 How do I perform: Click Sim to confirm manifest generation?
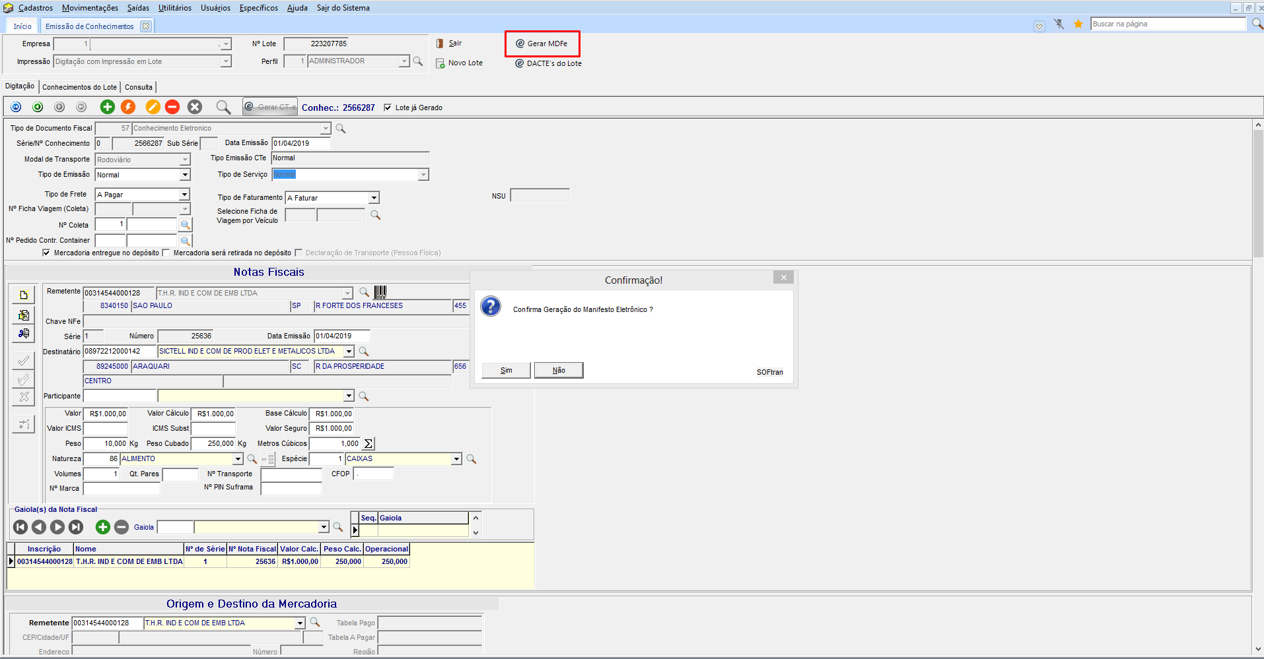[x=506, y=370]
